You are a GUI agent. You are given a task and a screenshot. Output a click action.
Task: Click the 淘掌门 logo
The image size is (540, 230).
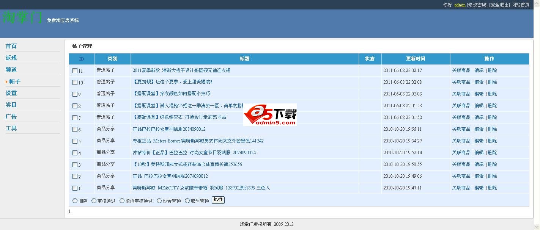22,17
